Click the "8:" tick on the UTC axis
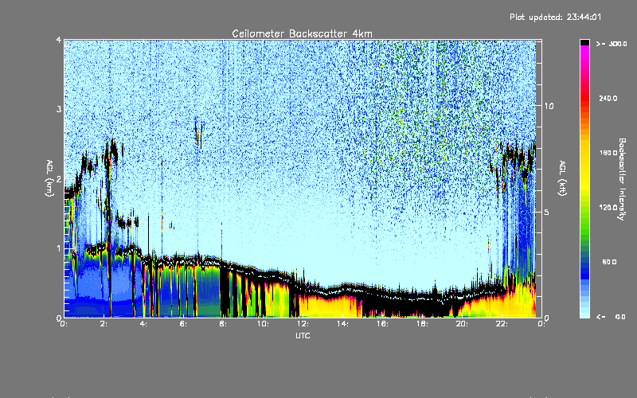Viewport: 637px width, 398px height. click(x=224, y=324)
